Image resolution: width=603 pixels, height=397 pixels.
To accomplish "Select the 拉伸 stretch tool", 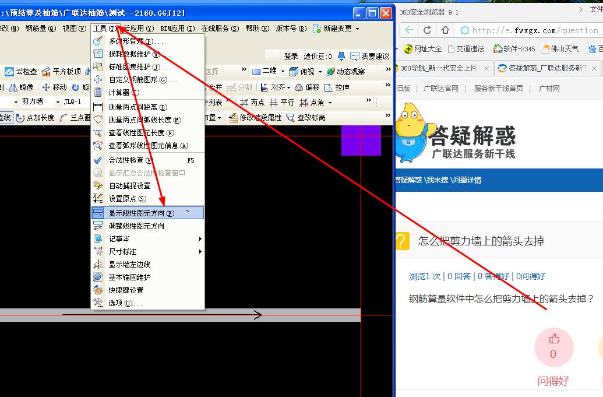I will click(337, 87).
